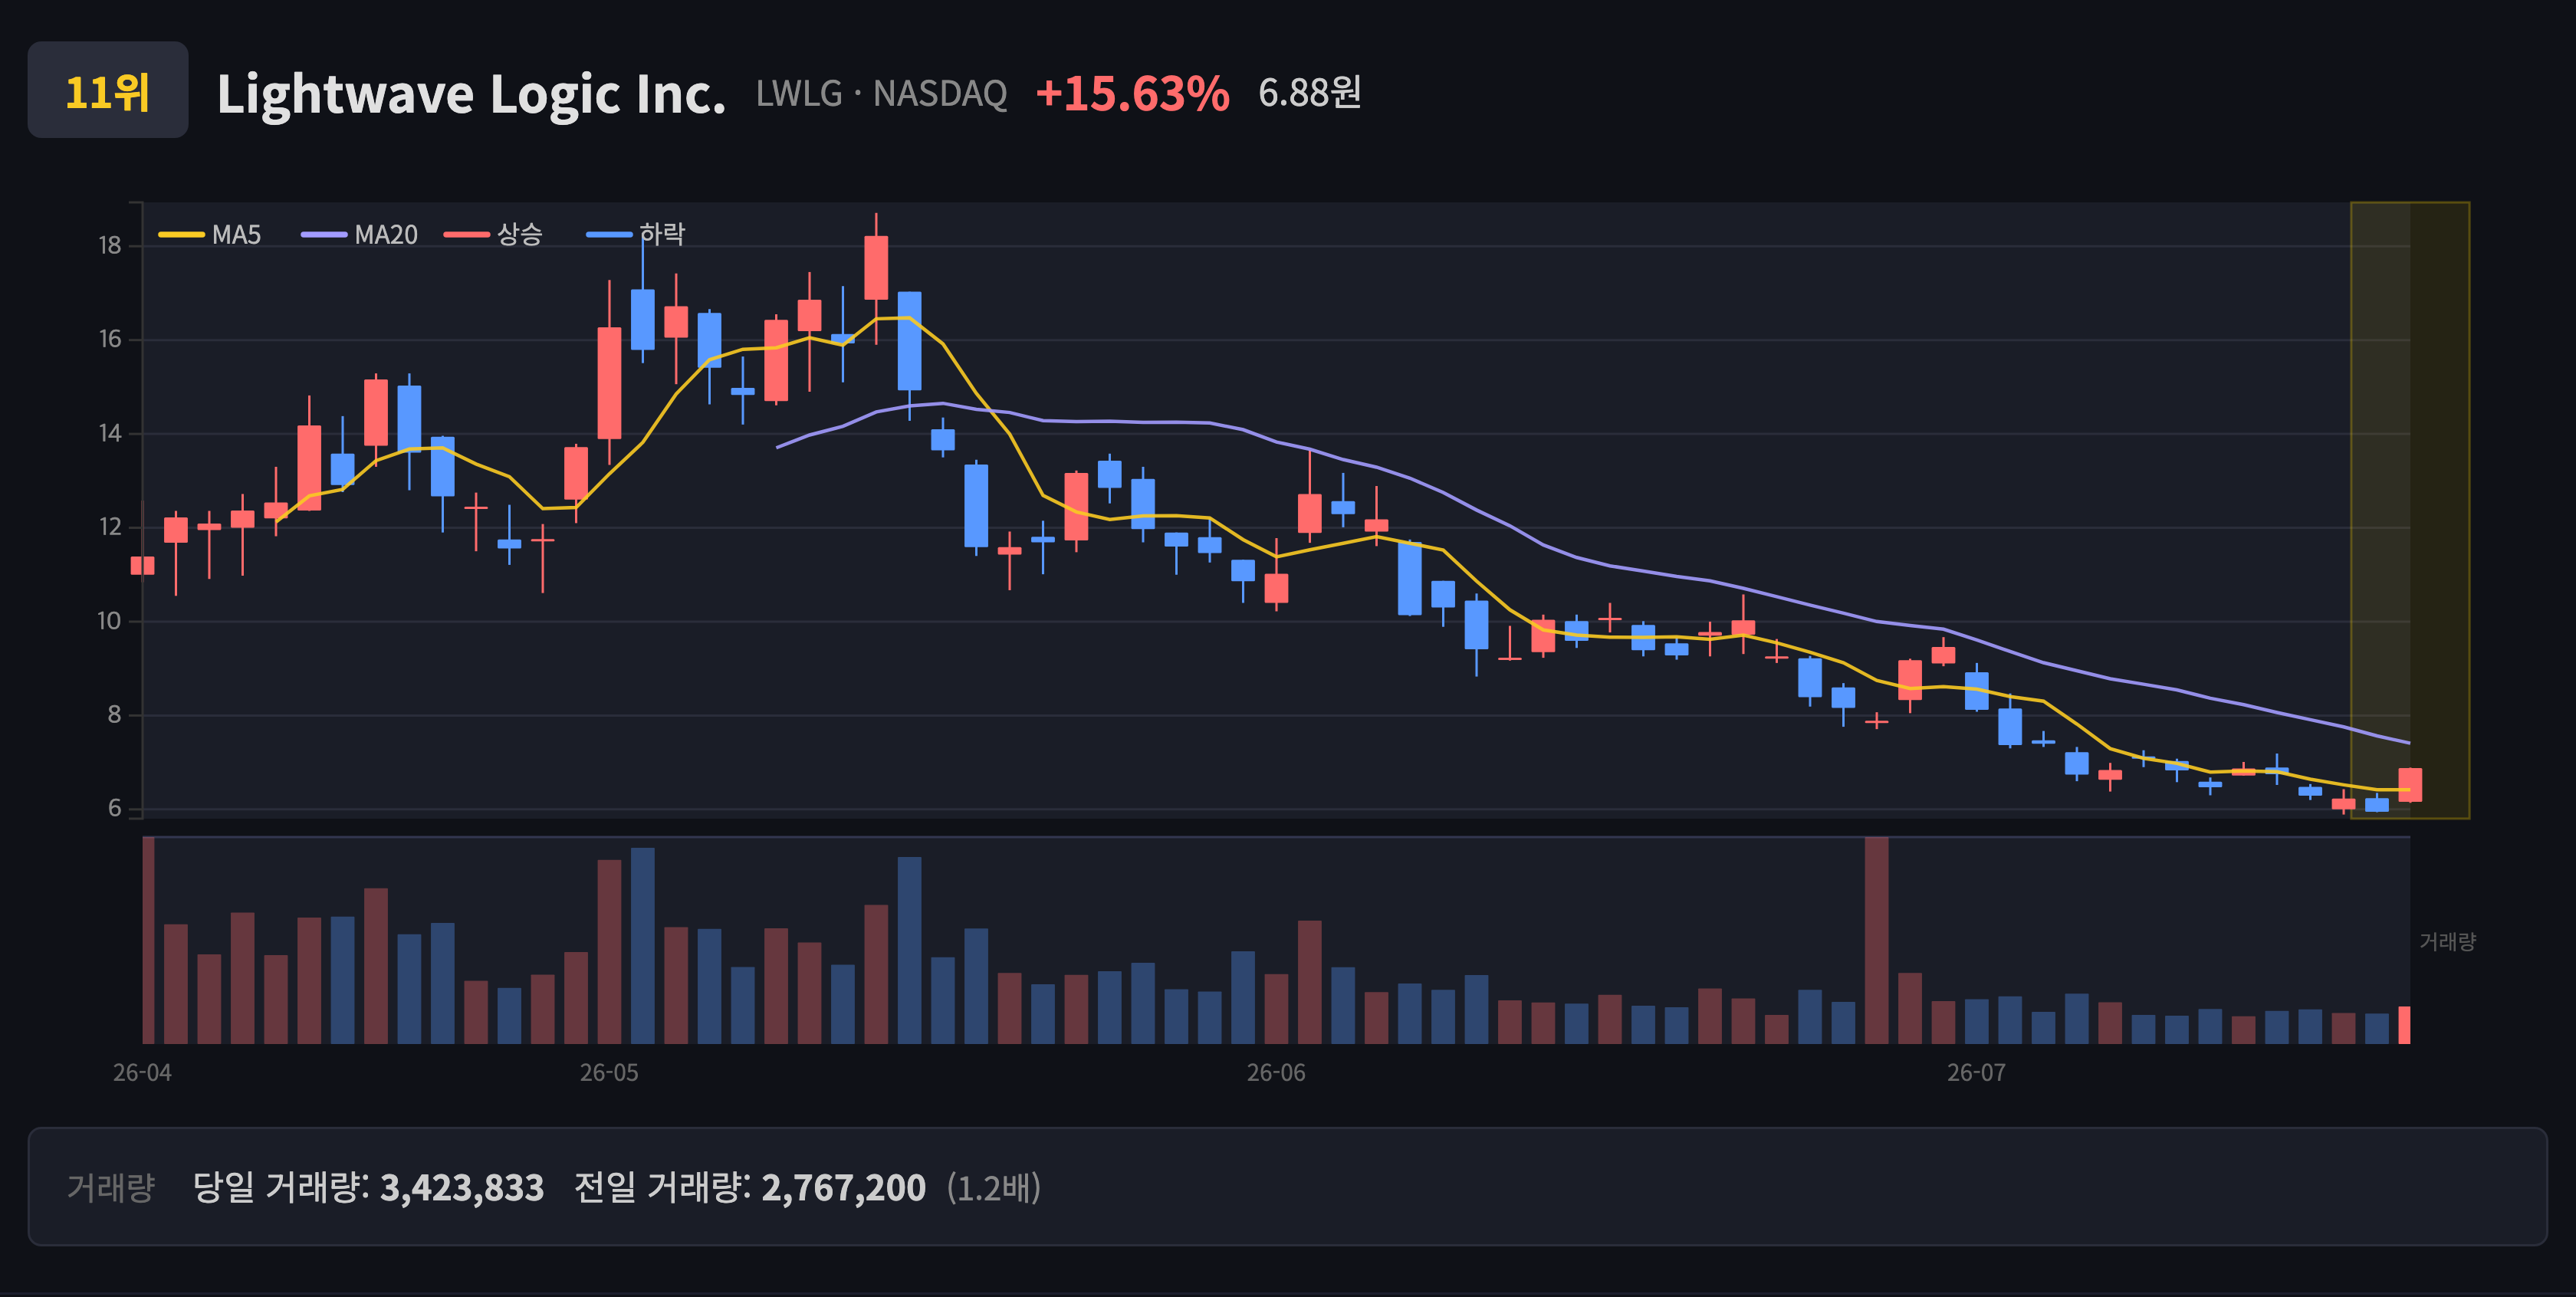Click the latest red candle in the highlighted area
The width and height of the screenshot is (2576, 1297).
pos(2410,785)
